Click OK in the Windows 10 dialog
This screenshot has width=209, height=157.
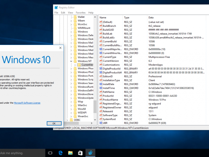pos(54,123)
